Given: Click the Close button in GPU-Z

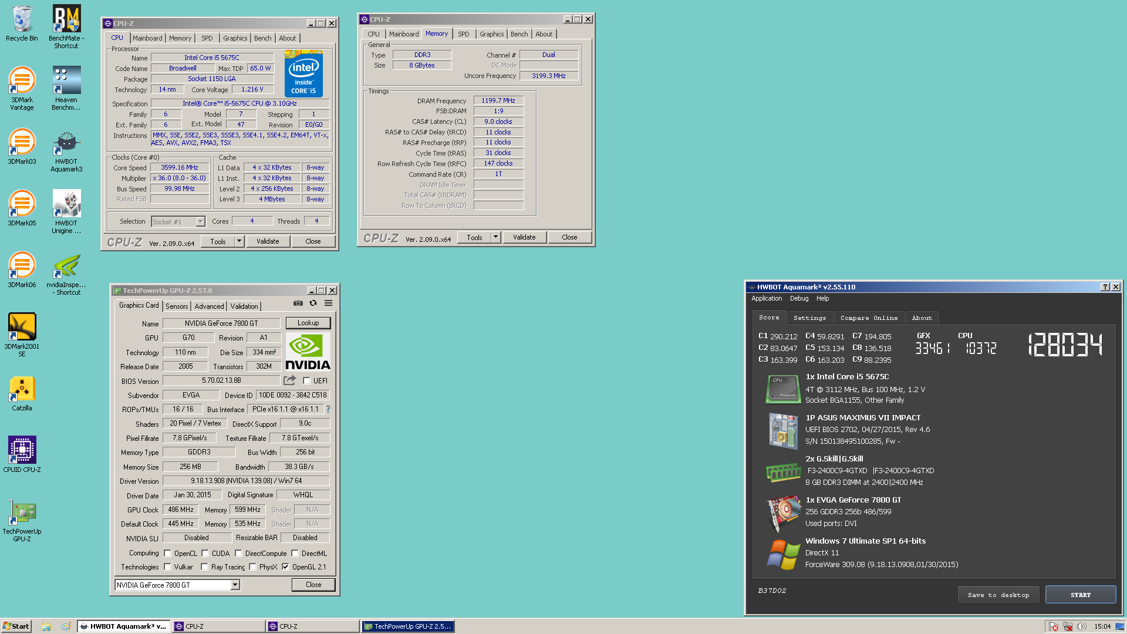Looking at the screenshot, I should (313, 585).
